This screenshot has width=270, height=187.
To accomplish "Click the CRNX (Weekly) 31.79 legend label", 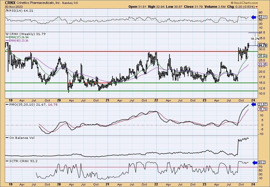I will pos(27,34).
